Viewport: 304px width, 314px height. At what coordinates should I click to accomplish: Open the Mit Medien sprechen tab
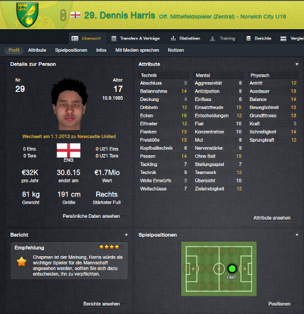click(137, 50)
